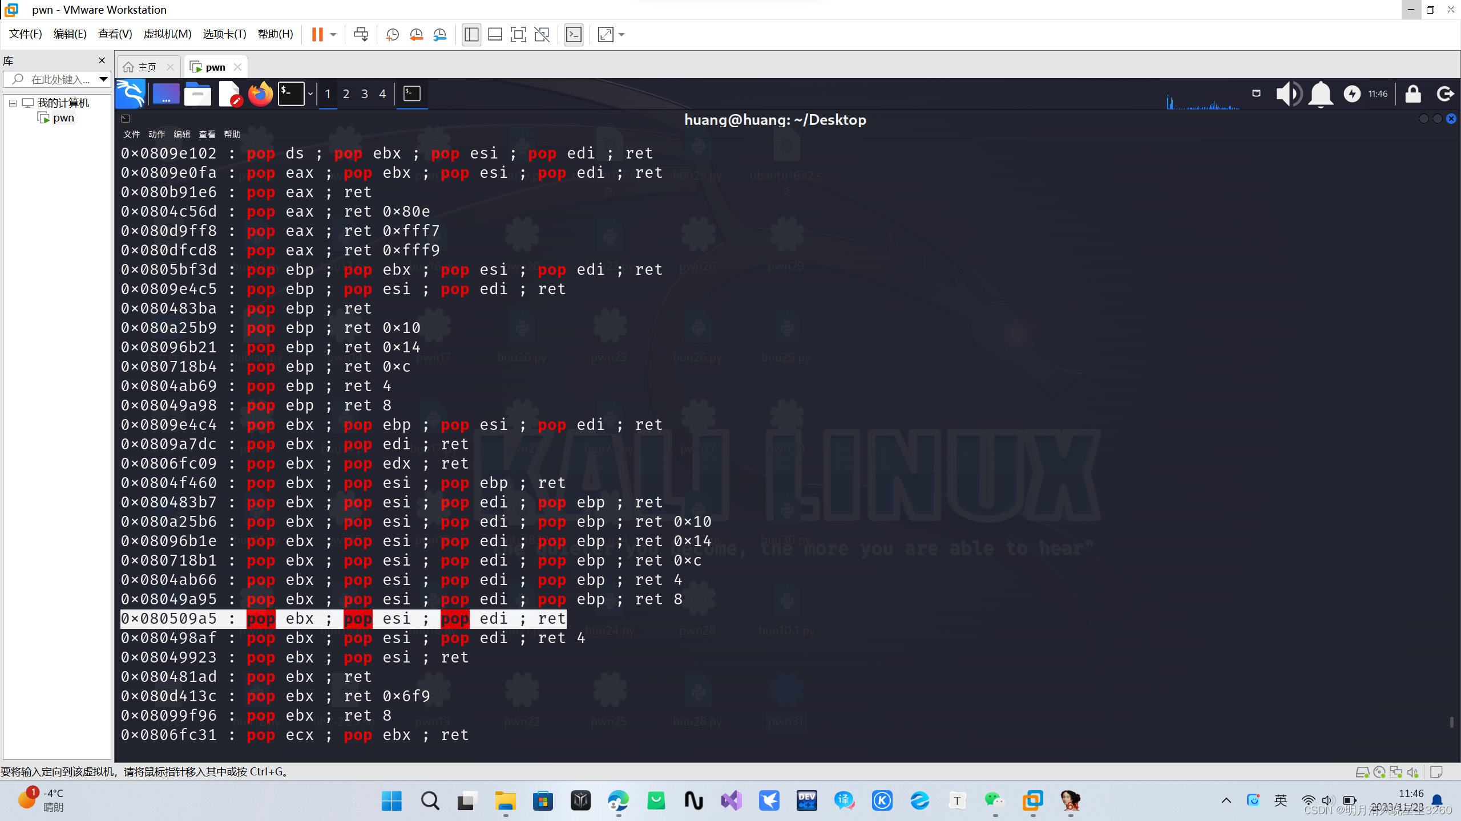Click the terminal scrollbar thumb
Image resolution: width=1461 pixels, height=821 pixels.
1451,722
